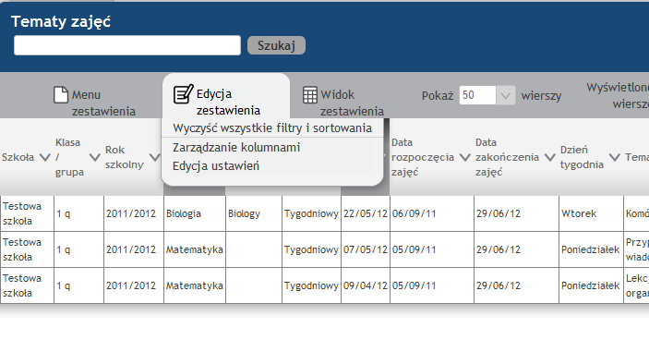Click Poniedziałek in the 07/05/12 row
Image resolution: width=649 pixels, height=364 pixels.
591,249
